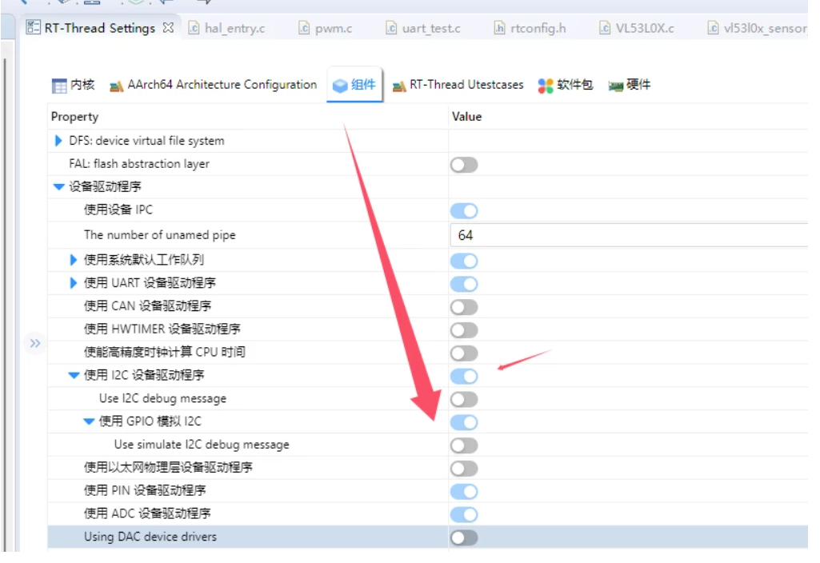The width and height of the screenshot is (820, 563).
Task: Edit the unamed pipe number field 64
Action: click(629, 235)
